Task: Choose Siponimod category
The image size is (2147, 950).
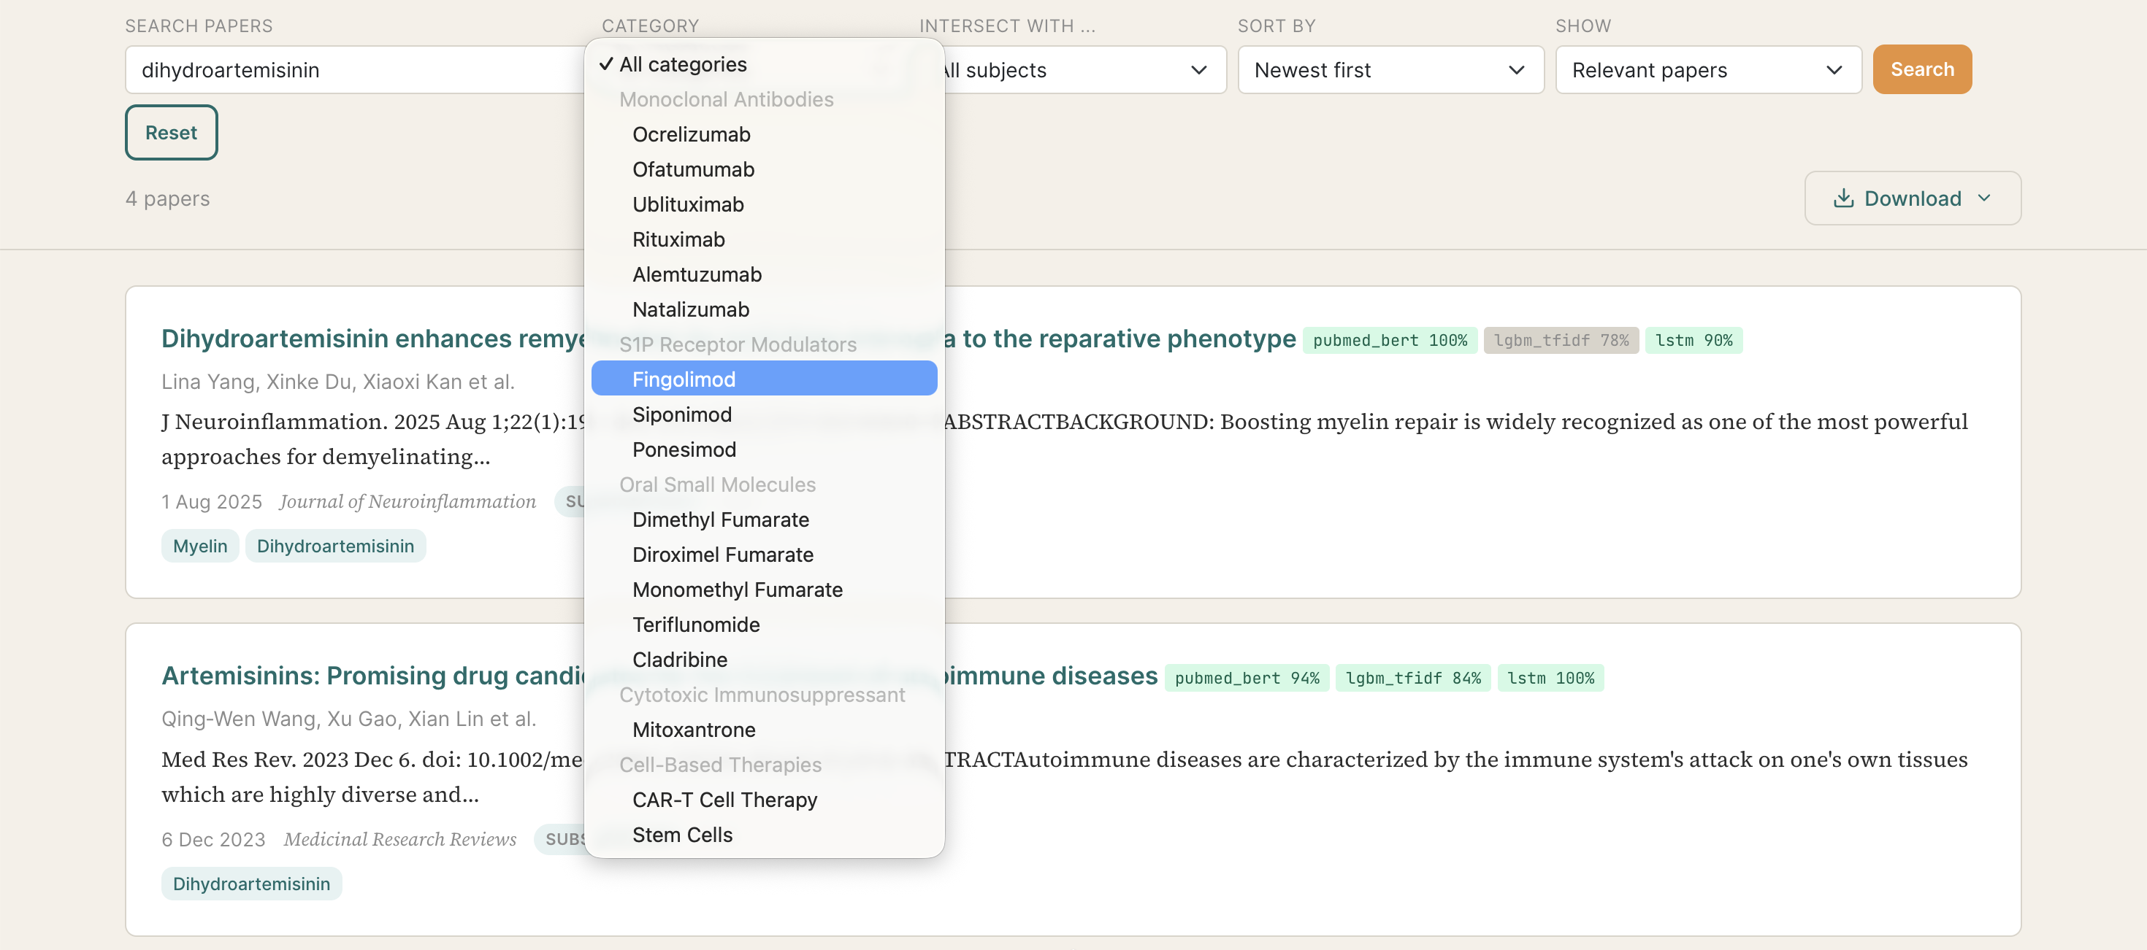Action: click(765, 414)
